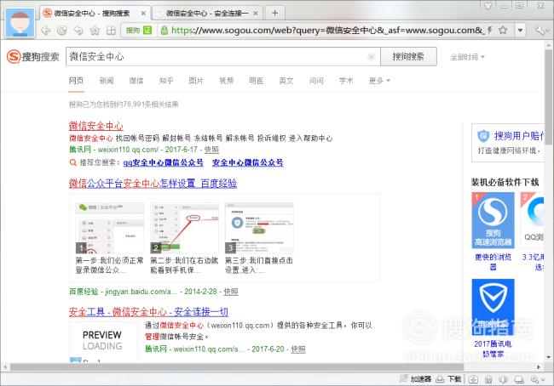The width and height of the screenshot is (554, 386).
Task: Click the user avatar icon in the browser
Action: click(20, 23)
